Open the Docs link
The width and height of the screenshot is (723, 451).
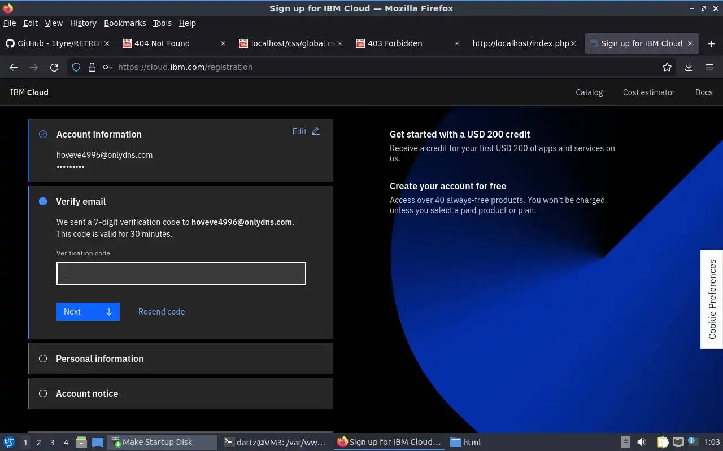704,92
